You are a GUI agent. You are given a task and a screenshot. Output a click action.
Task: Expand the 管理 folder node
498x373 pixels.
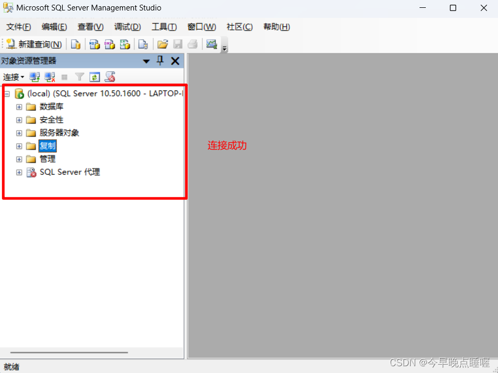19,159
